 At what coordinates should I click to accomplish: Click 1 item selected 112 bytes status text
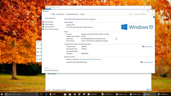59,90
